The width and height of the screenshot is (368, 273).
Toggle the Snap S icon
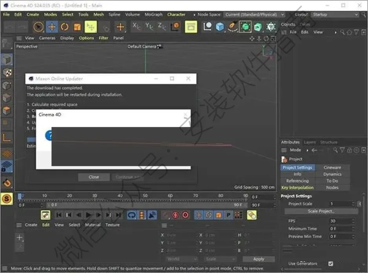[x=7, y=199]
